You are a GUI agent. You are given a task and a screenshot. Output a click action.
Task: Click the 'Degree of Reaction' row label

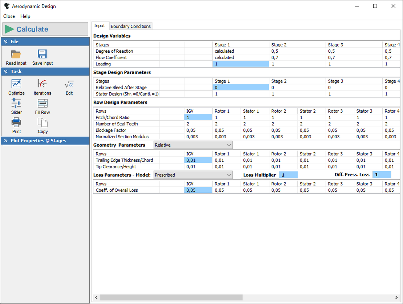114,51
